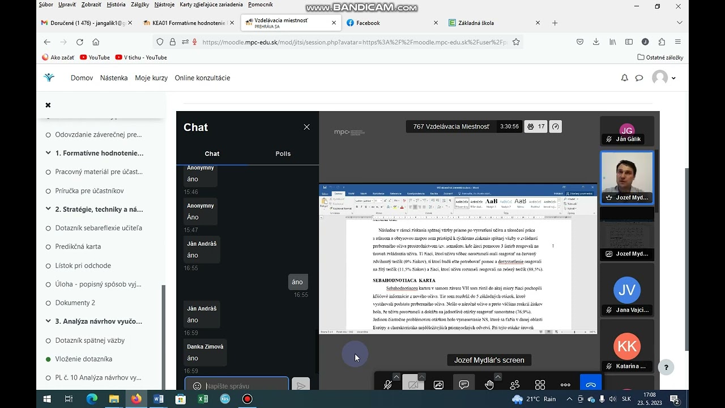Open the Záložky menu
Viewport: 725px width, 408px height.
point(140,5)
